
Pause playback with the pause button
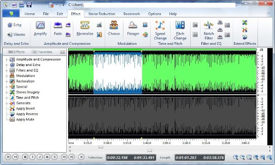54,157
